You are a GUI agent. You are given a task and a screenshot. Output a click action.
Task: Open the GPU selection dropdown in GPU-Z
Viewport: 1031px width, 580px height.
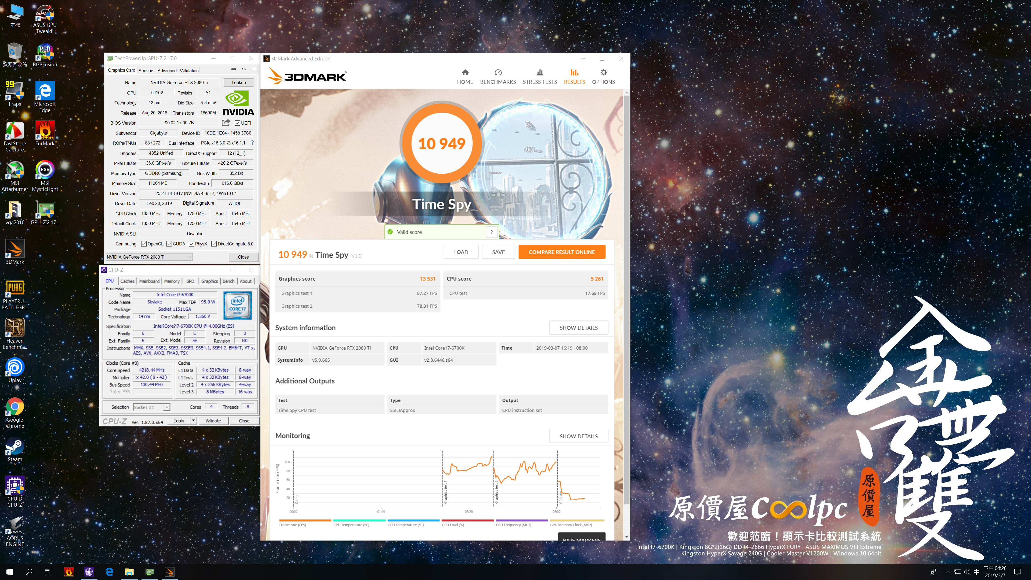(149, 257)
